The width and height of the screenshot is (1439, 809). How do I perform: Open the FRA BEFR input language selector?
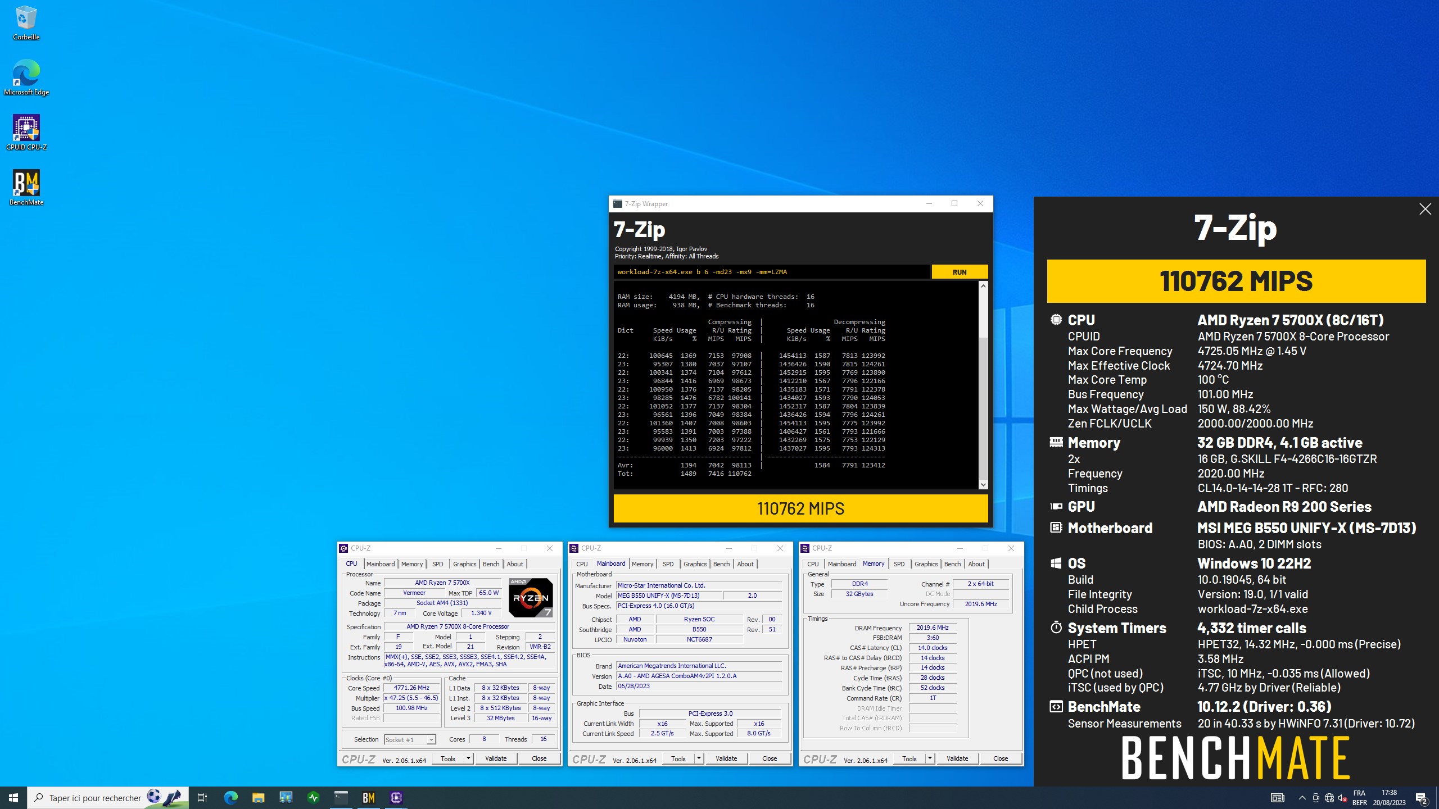click(x=1359, y=798)
